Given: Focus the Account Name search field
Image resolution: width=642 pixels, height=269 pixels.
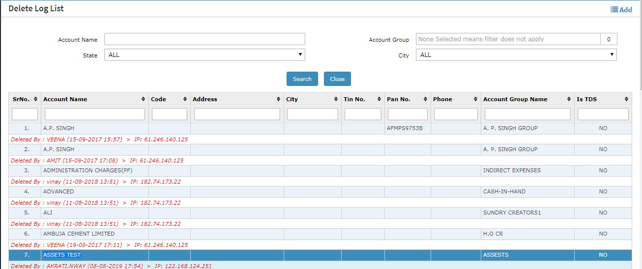Looking at the screenshot, I should tap(204, 39).
